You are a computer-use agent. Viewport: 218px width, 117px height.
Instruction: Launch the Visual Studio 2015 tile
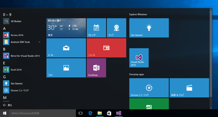click(x=139, y=58)
